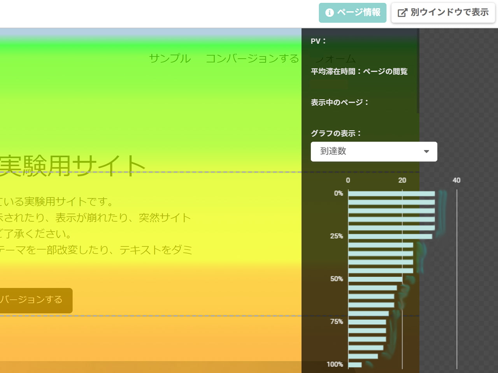Click the サンプル navigation link
This screenshot has height=373, width=498.
170,58
